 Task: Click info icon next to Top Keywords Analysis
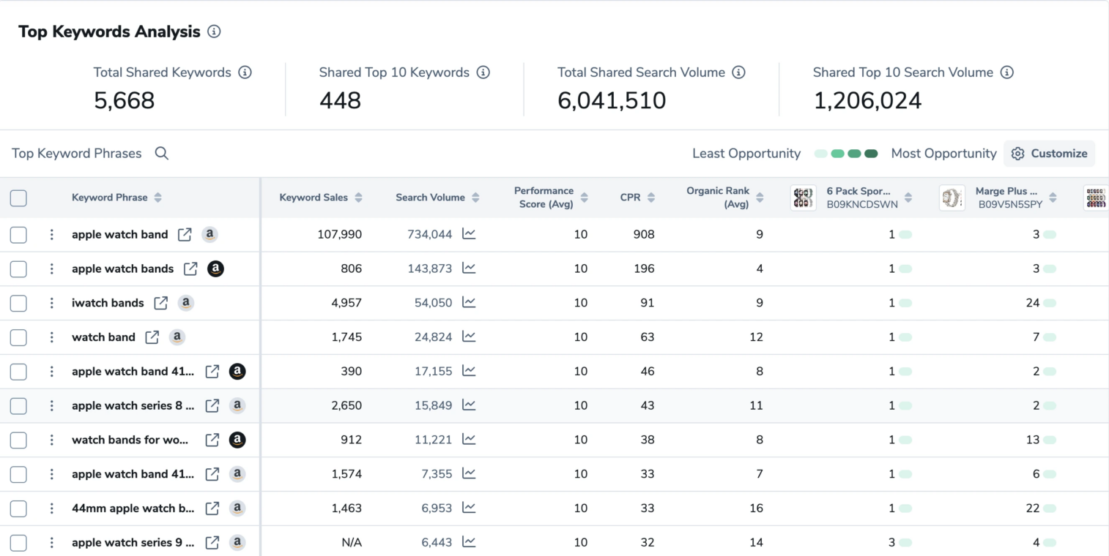click(214, 31)
